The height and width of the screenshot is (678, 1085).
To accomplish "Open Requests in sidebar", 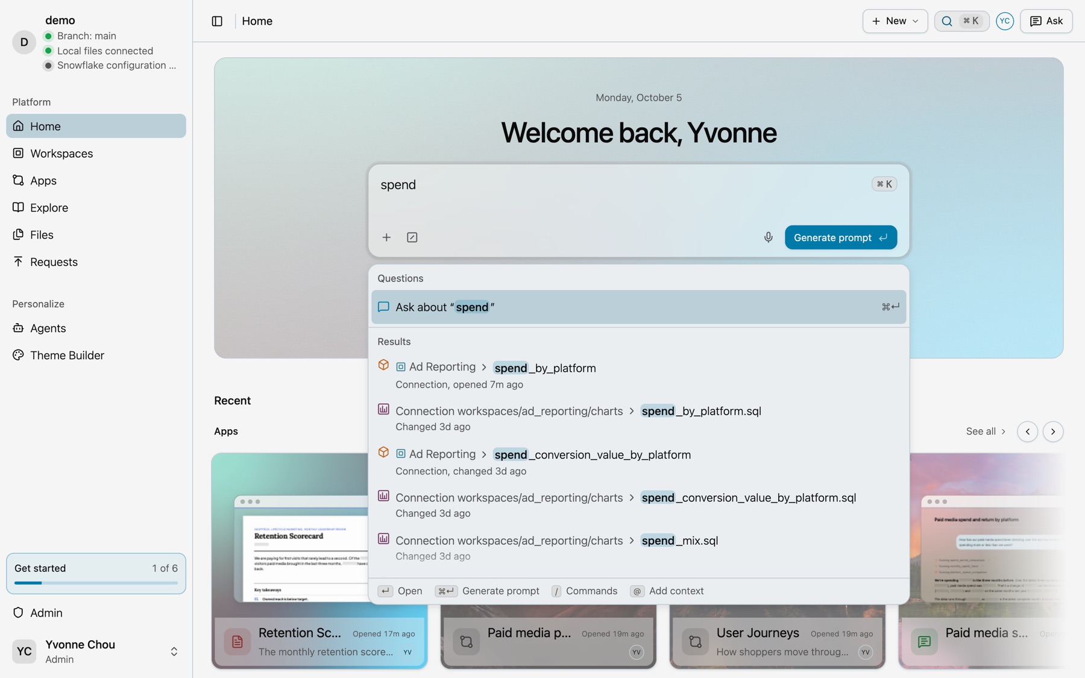I will point(96,262).
